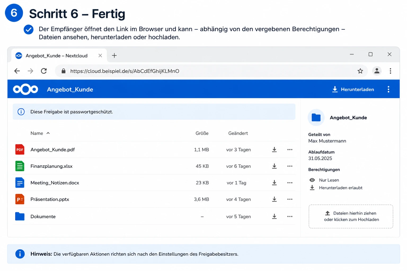Viewport: 407px width, 271px height.
Task: Click the padlock security icon
Action: point(63,71)
